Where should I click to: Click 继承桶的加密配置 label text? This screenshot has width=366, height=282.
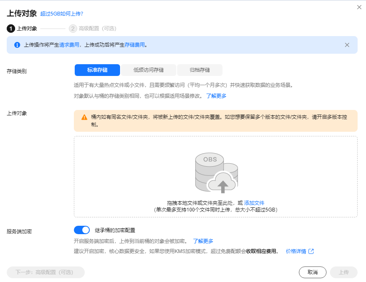coord(115,230)
